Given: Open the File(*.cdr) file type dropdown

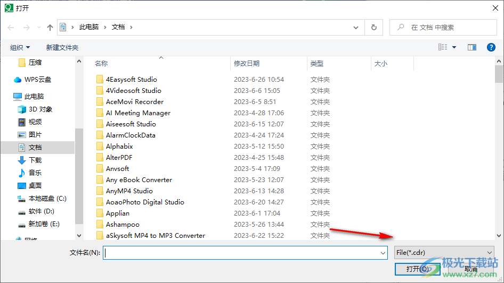Looking at the screenshot, I should (x=444, y=253).
